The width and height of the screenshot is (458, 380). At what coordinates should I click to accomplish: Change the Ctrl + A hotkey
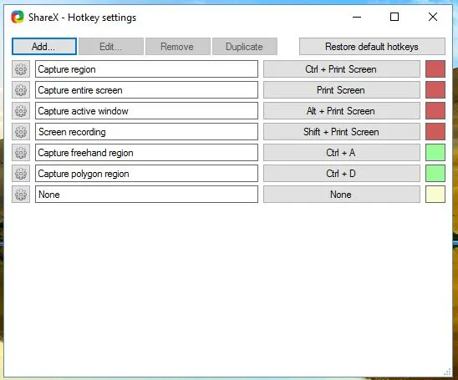(342, 153)
